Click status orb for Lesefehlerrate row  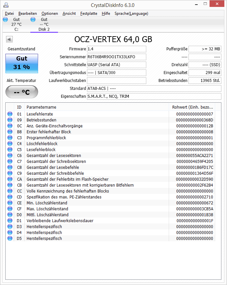point(10,114)
